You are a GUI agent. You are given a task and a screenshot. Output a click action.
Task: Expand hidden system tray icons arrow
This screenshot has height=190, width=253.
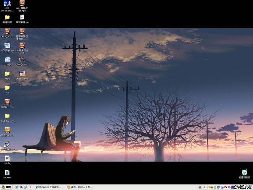pos(204,187)
